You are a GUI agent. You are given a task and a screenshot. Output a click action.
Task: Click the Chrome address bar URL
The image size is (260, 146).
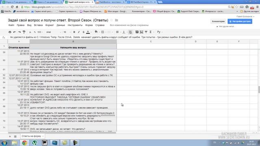84,7
